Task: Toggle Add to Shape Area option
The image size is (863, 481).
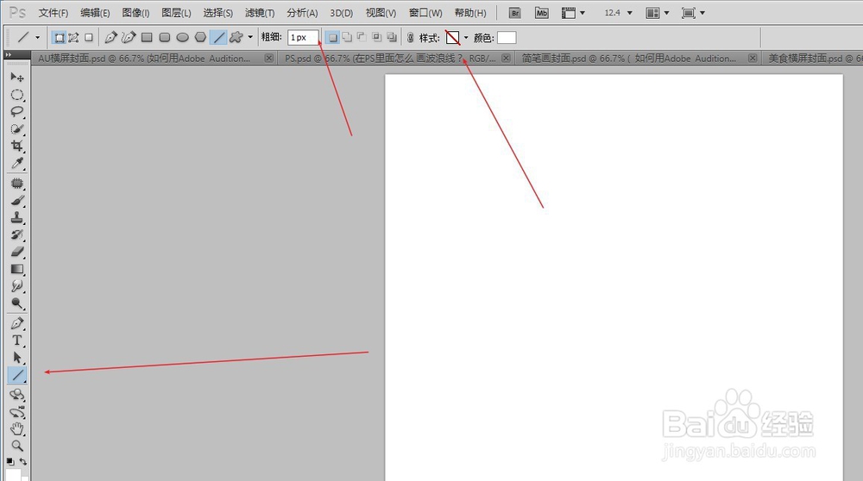Action: click(347, 37)
